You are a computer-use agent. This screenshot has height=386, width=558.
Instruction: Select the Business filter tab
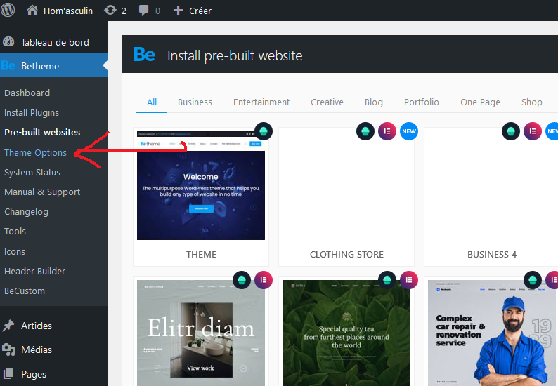pos(195,102)
